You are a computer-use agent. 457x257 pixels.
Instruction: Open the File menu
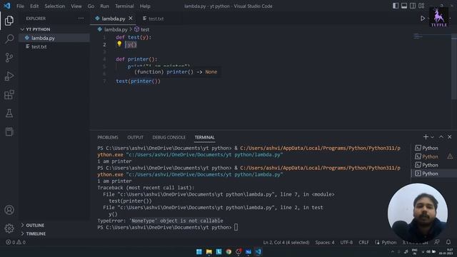click(20, 6)
